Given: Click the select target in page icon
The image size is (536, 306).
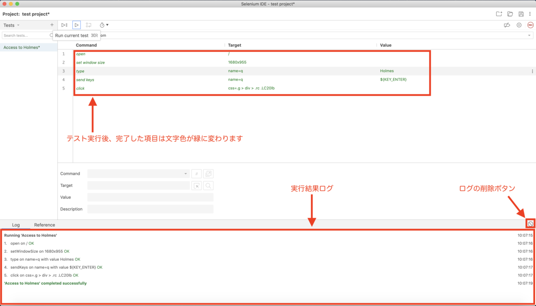Looking at the screenshot, I should (x=197, y=186).
